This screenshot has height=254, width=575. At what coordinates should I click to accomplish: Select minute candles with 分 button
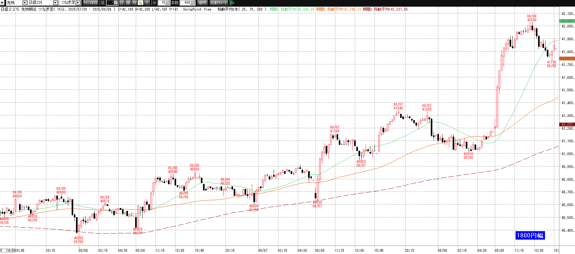pyautogui.click(x=140, y=3)
